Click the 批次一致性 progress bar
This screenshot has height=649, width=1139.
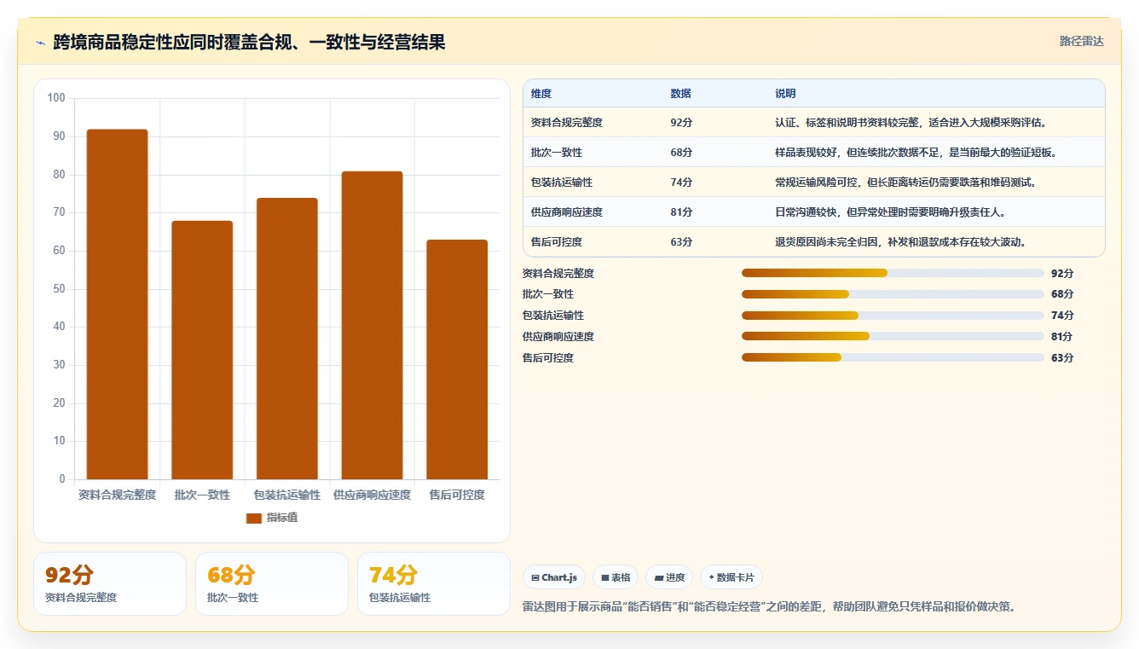[x=893, y=294]
